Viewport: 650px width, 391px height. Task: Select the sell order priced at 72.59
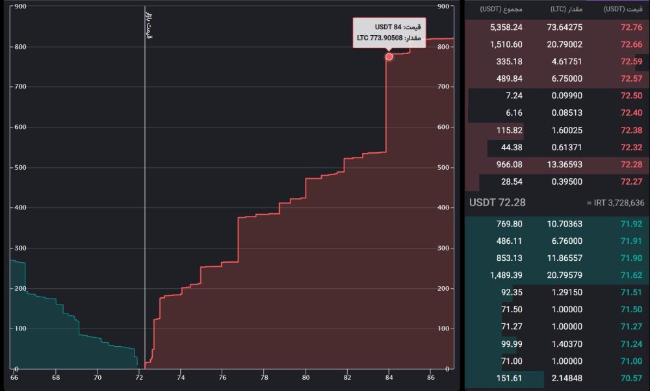pyautogui.click(x=556, y=62)
